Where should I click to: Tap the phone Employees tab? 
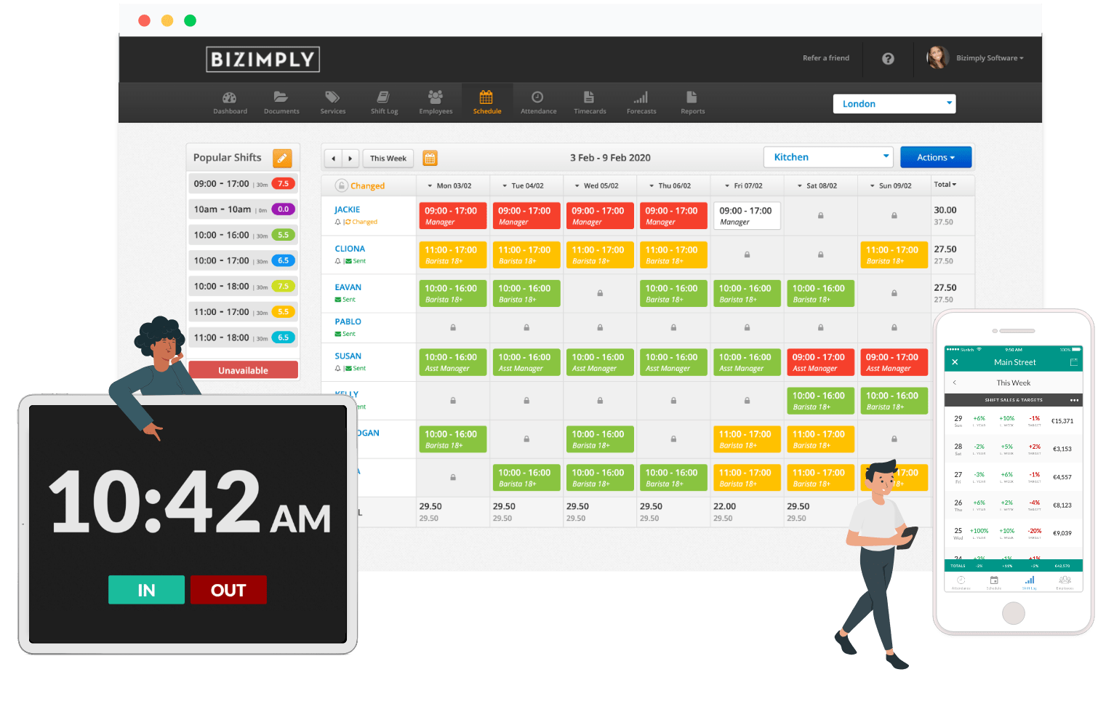(x=1065, y=582)
